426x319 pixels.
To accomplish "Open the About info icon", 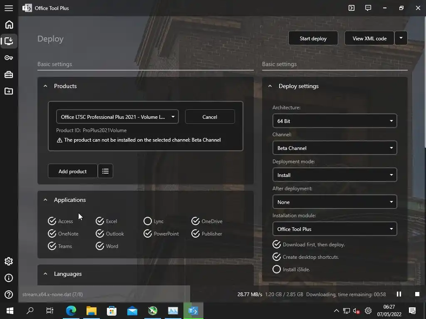I will pos(9,278).
